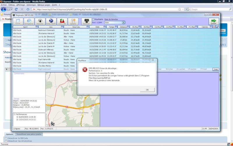Select the forum Options tab
This screenshot has height=146, width=233.
point(10,134)
